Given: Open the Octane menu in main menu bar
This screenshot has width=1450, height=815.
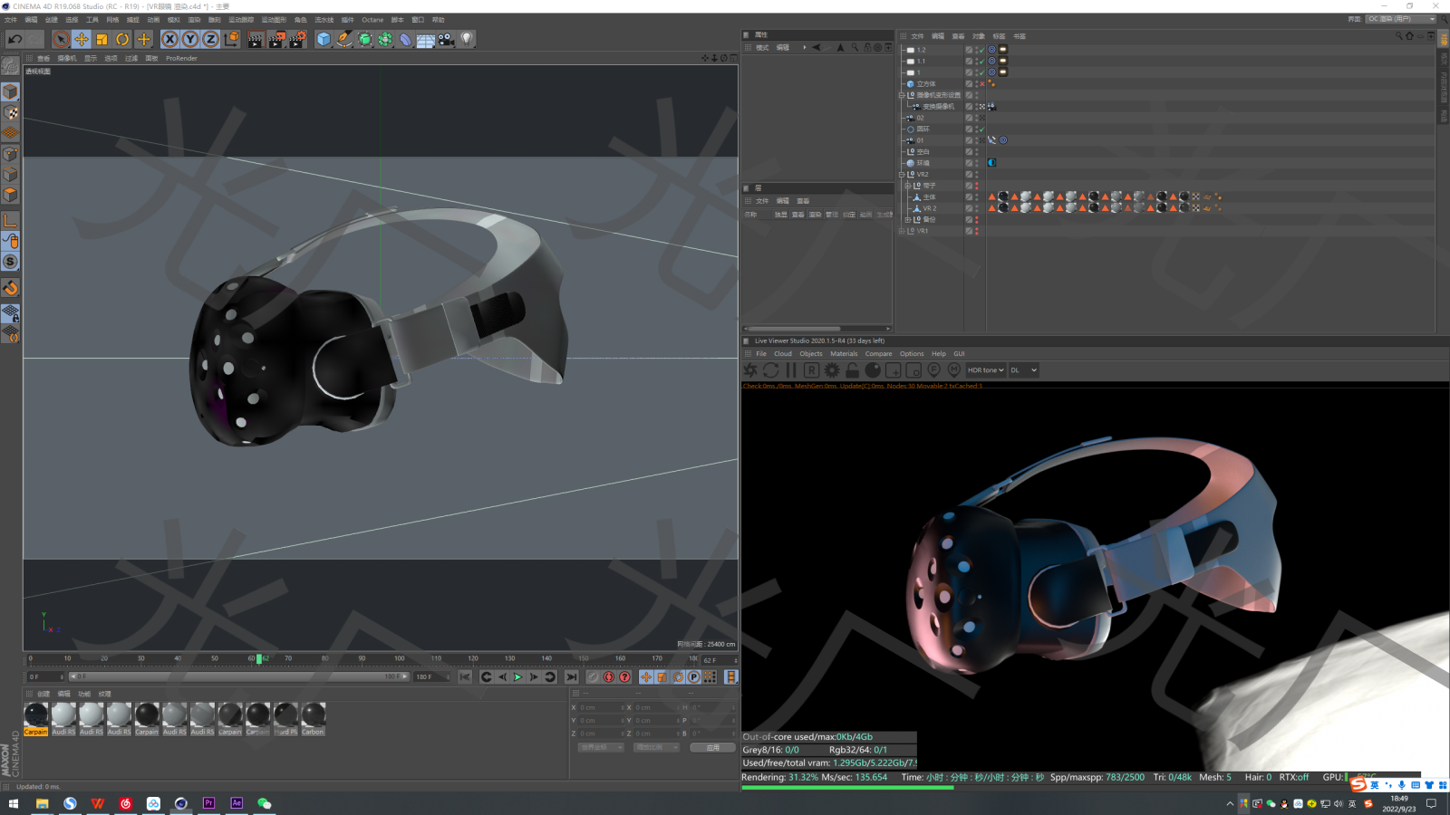Looking at the screenshot, I should (372, 20).
